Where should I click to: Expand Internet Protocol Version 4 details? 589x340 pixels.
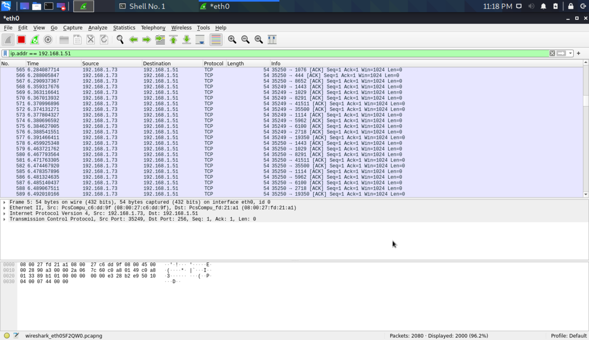pyautogui.click(x=5, y=213)
